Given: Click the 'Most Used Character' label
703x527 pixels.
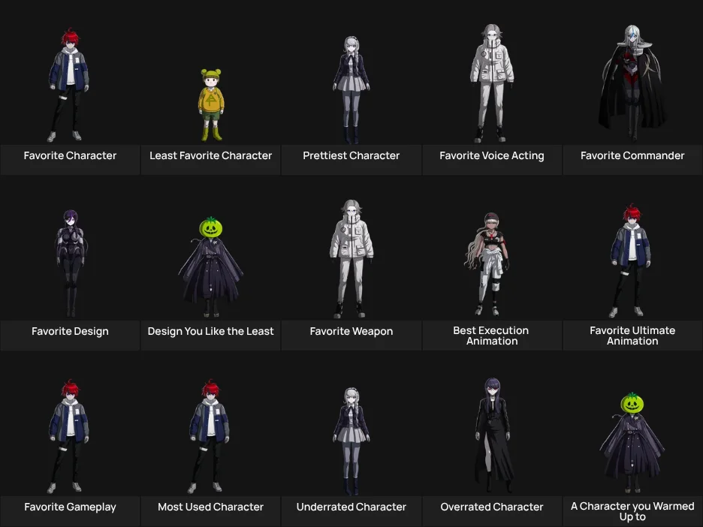Looking at the screenshot, I should click(x=211, y=507).
